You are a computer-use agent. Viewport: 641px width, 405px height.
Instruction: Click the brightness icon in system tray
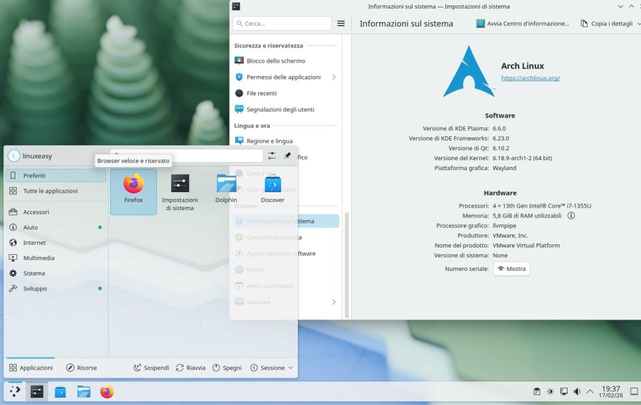[x=550, y=392]
